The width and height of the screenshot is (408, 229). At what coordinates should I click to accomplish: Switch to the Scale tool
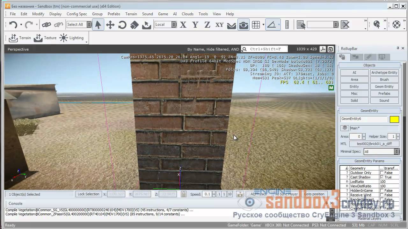coord(135,24)
